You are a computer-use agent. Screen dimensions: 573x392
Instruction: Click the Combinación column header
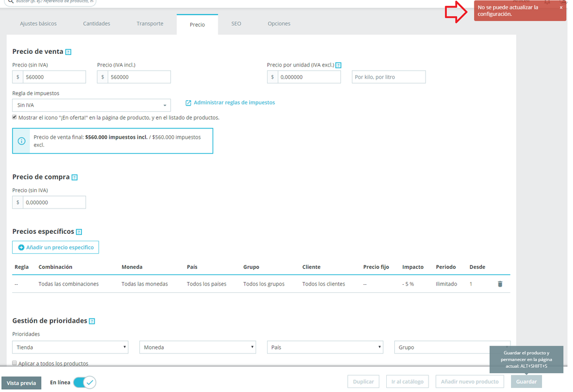(56, 267)
